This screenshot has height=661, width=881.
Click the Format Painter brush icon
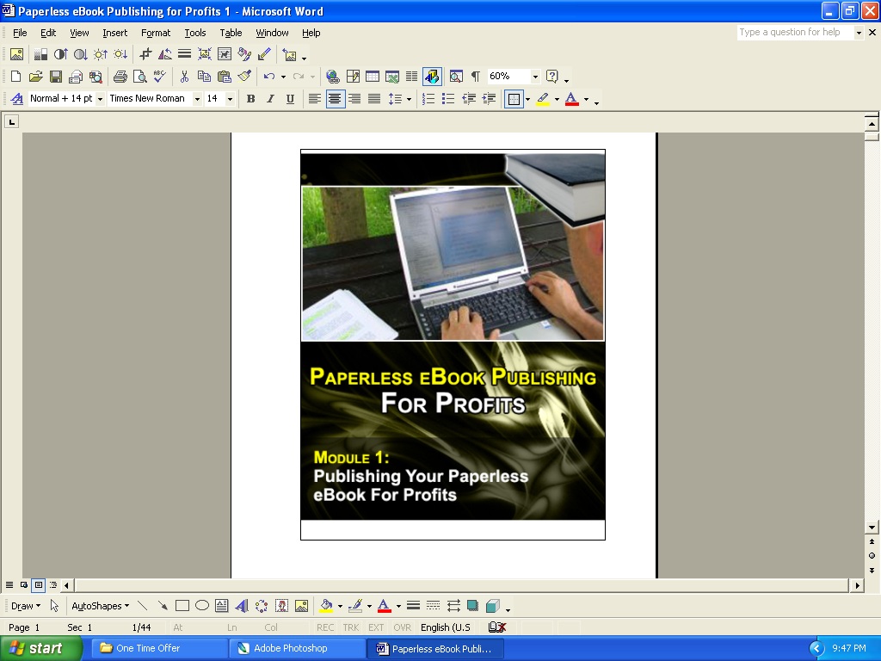point(245,77)
